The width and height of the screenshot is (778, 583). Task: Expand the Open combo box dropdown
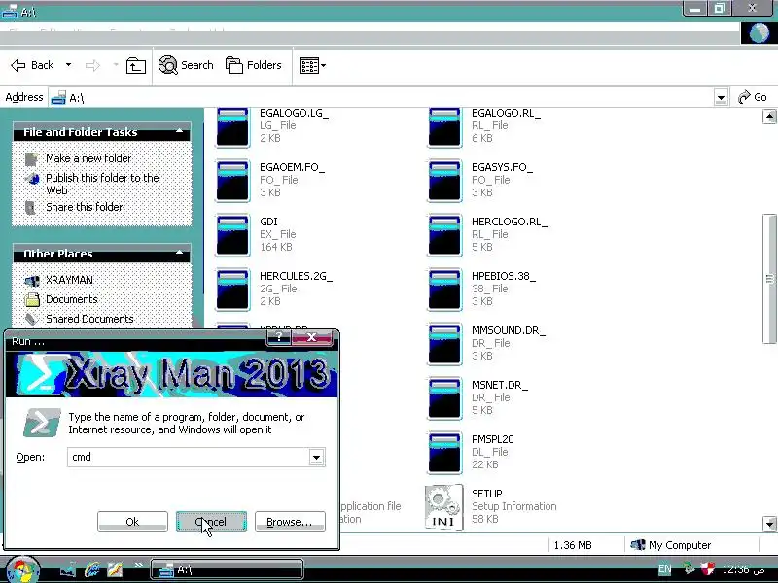point(316,457)
